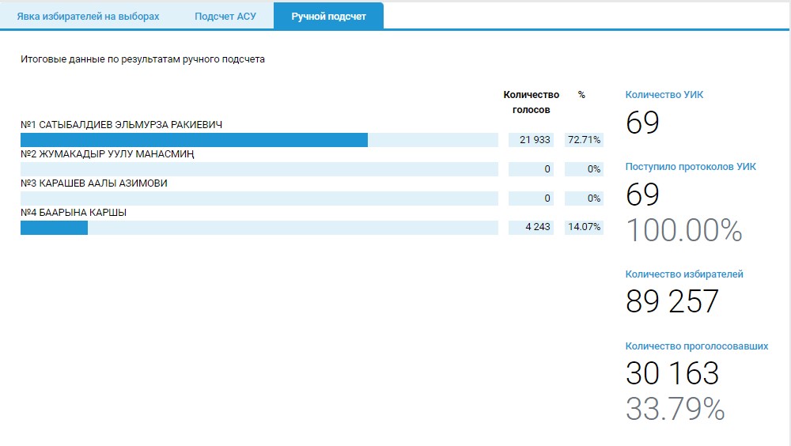The height and width of the screenshot is (446, 791).
Task: Click the 89 257 voters number
Action: 672,301
